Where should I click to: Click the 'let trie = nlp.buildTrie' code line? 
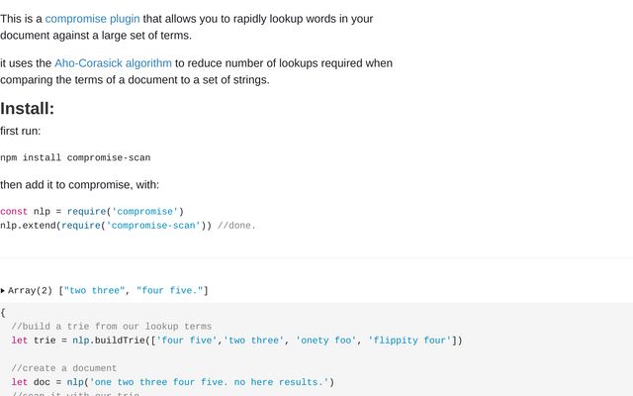pyautogui.click(x=236, y=341)
